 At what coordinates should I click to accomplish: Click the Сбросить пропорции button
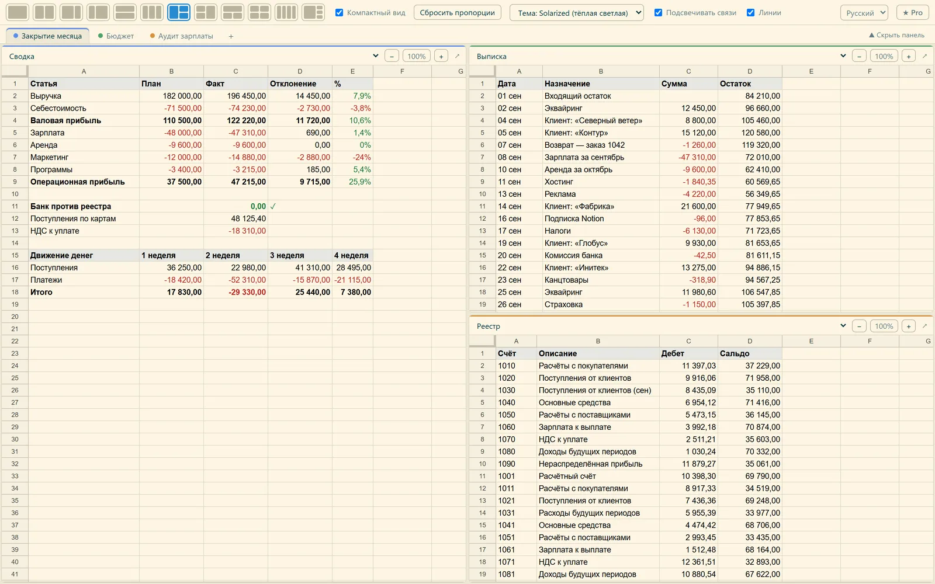coord(457,12)
